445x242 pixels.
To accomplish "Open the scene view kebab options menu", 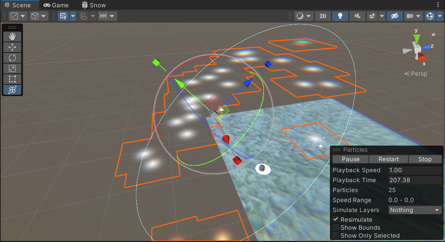I will [438, 5].
